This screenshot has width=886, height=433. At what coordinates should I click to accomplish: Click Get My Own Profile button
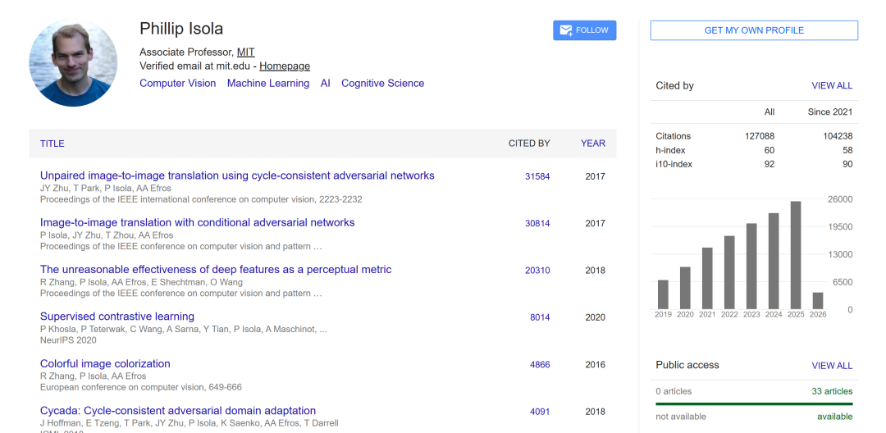754,30
